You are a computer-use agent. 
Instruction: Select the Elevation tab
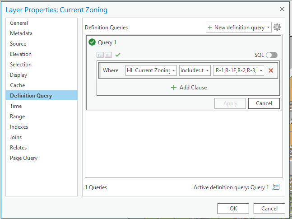[x=42, y=54]
